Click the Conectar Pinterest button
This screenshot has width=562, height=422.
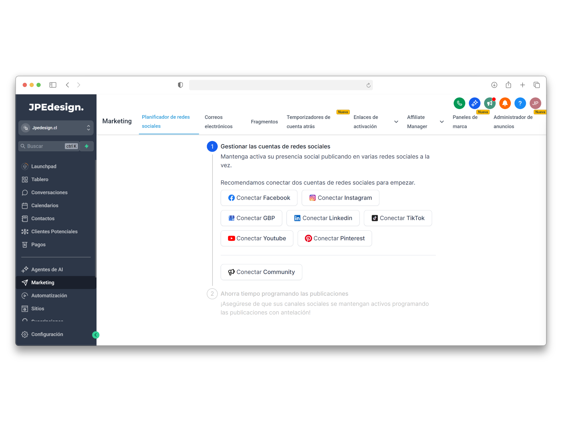[335, 238]
